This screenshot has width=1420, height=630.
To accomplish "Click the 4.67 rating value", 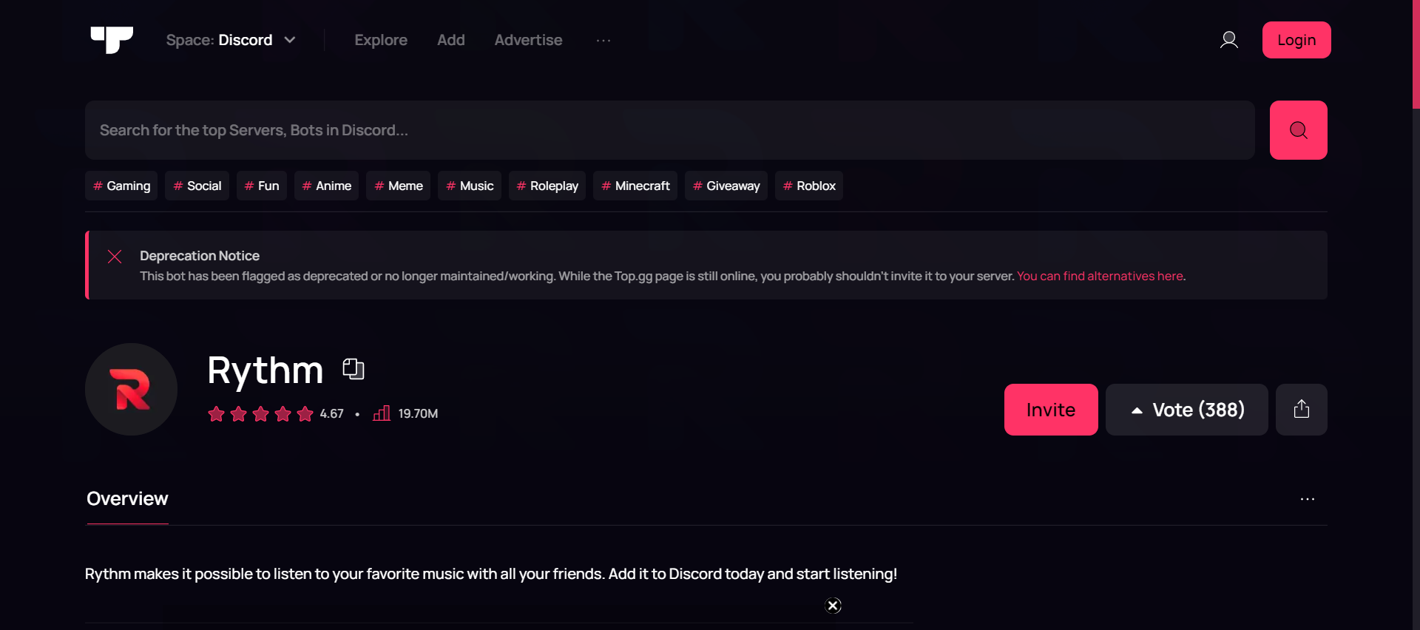I will click(331, 414).
